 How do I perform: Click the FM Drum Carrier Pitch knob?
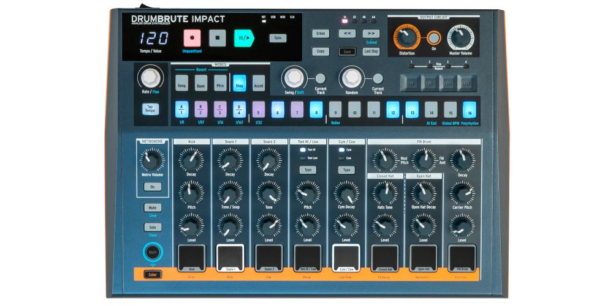[x=462, y=192]
